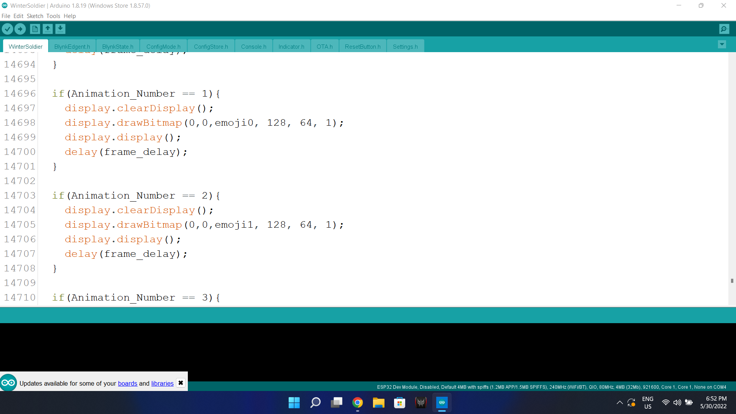Open Google Chrome from the taskbar
736x414 pixels.
click(x=358, y=402)
